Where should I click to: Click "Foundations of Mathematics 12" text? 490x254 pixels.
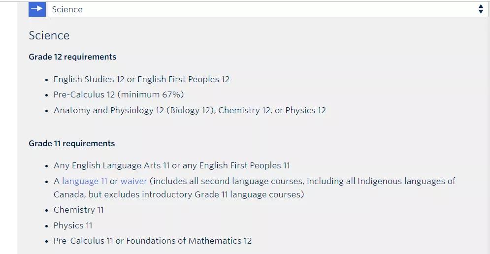click(x=189, y=241)
